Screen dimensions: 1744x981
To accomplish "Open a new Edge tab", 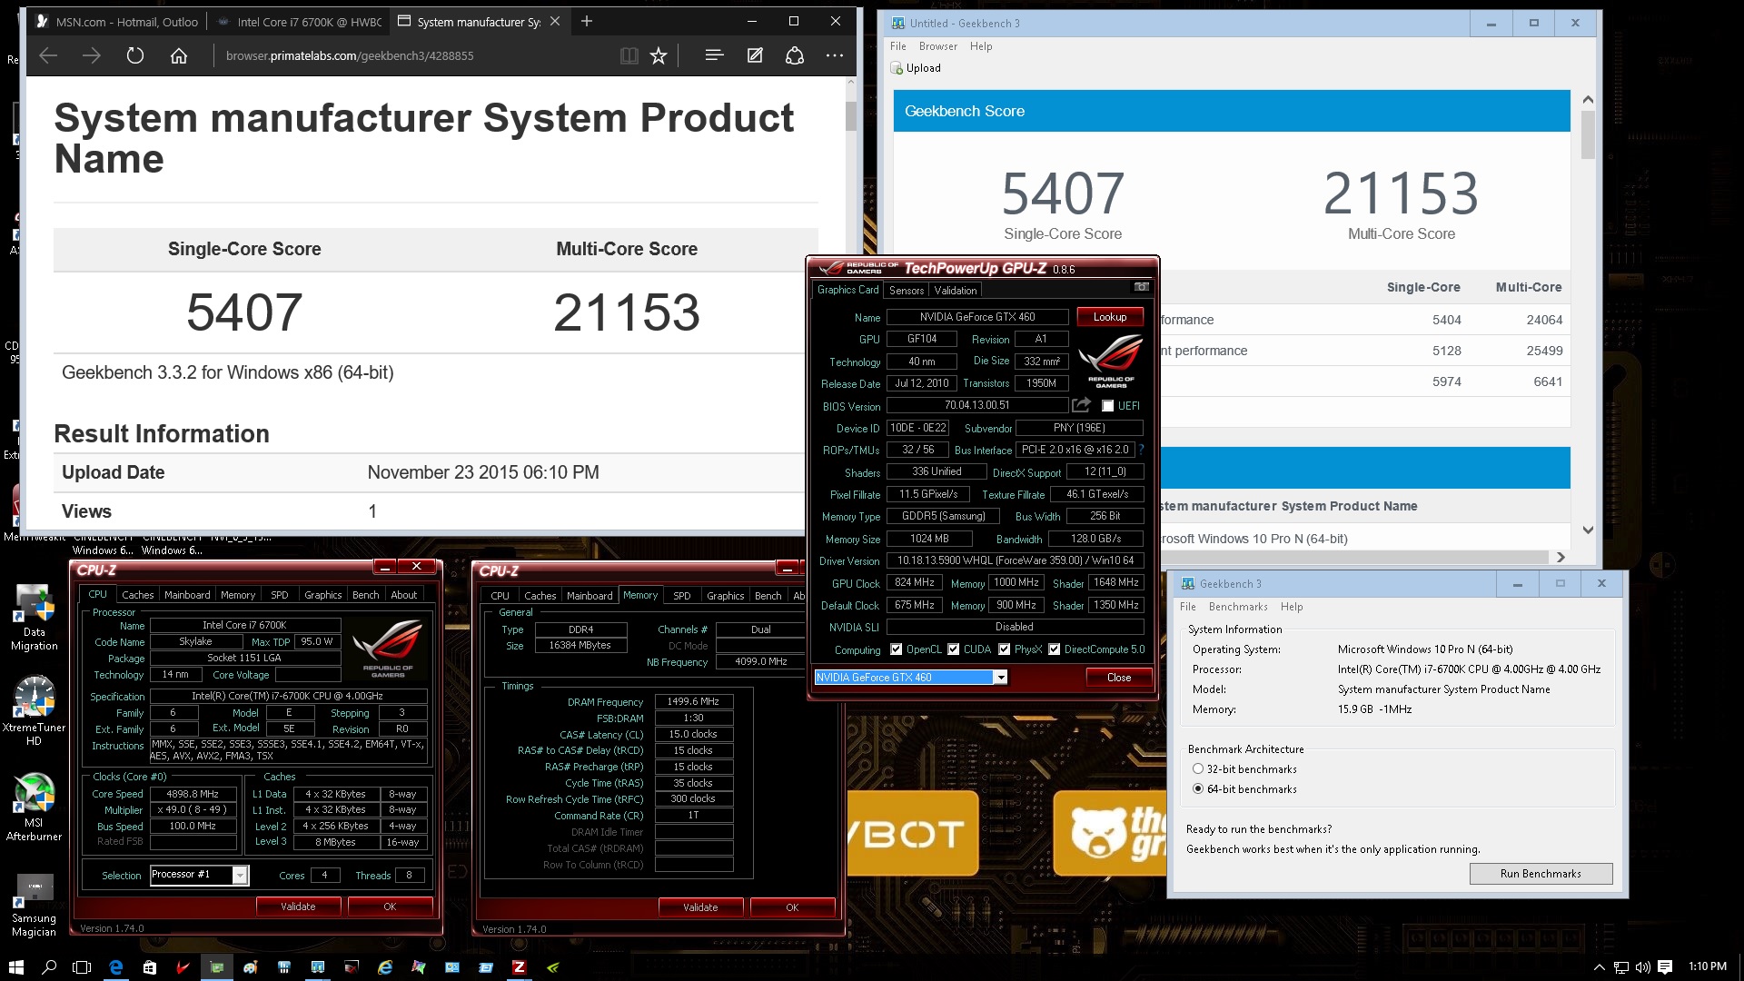I will 587,21.
